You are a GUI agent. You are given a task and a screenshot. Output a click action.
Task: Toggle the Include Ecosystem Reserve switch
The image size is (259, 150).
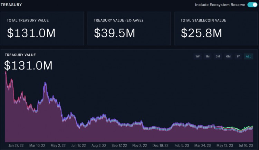pos(252,5)
